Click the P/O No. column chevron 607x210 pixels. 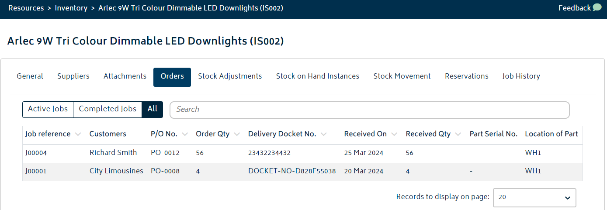[185, 134]
